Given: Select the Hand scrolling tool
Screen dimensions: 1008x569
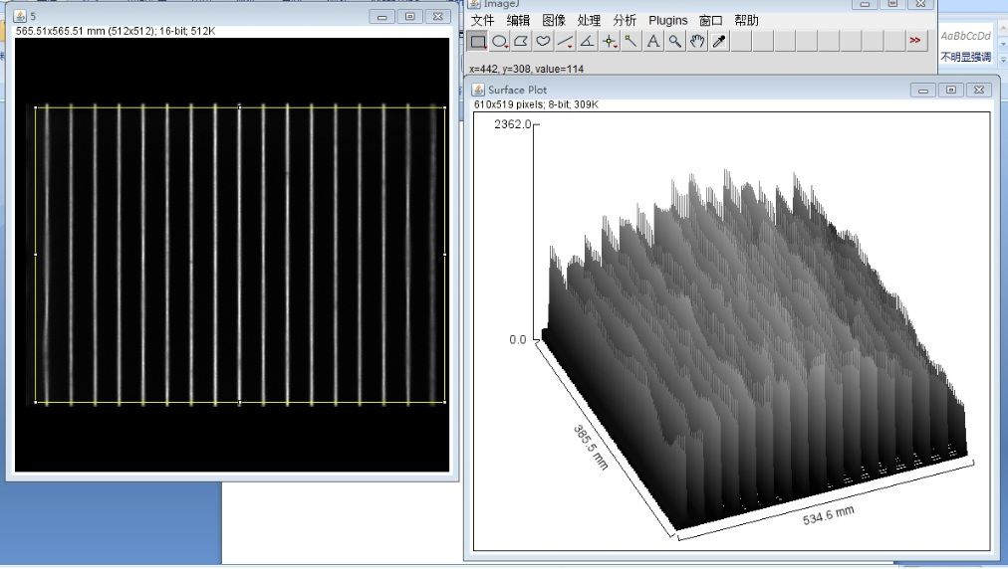Looking at the screenshot, I should coord(697,41).
